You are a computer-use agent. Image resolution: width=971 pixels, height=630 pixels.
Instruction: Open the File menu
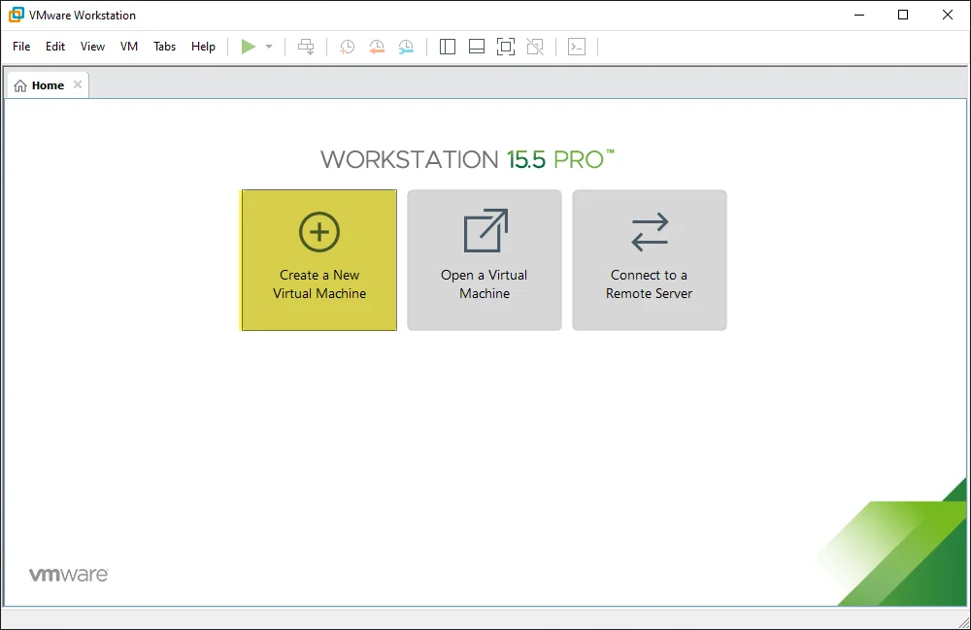[x=21, y=47]
